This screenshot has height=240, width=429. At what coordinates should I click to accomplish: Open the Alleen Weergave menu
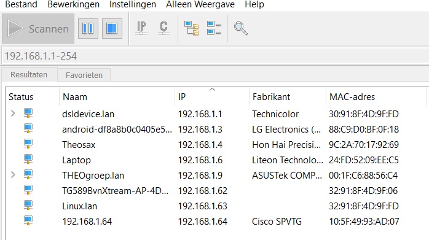200,4
